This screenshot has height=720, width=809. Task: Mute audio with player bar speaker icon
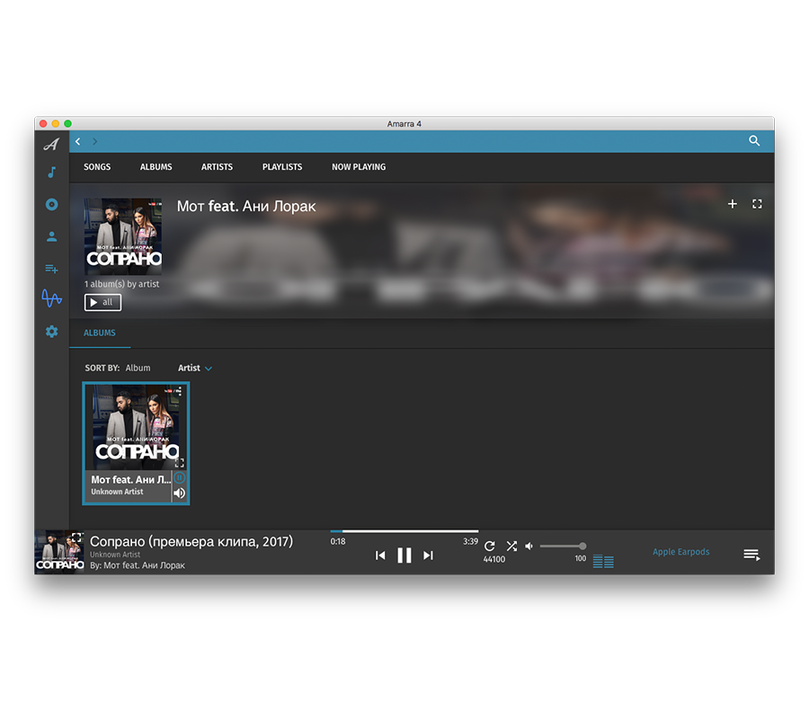coord(529,546)
